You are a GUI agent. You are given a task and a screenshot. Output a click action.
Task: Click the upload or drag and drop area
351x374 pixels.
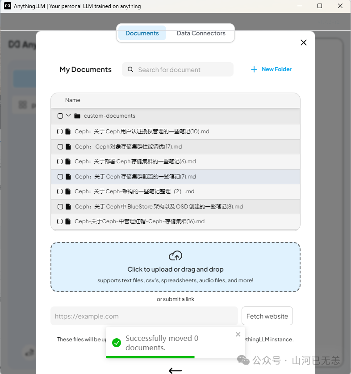tap(175, 267)
